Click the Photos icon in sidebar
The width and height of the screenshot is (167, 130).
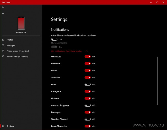[x=3, y=40]
